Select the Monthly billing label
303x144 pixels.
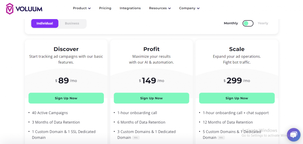(231, 23)
